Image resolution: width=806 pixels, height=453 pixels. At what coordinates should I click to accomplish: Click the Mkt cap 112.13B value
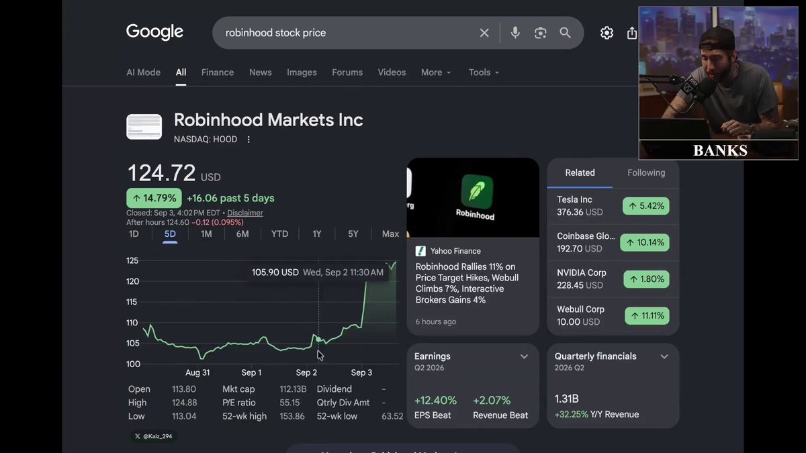coord(293,389)
